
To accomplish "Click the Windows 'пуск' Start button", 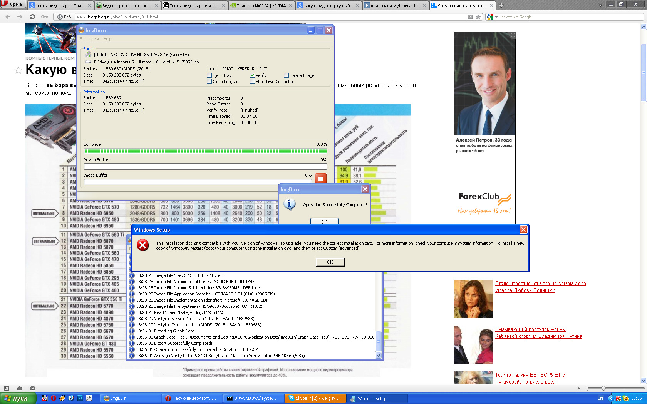I will (18, 398).
